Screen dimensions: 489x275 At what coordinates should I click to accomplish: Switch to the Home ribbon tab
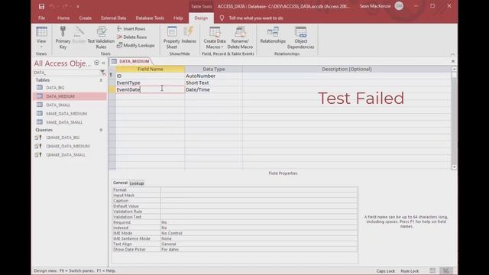(x=63, y=18)
